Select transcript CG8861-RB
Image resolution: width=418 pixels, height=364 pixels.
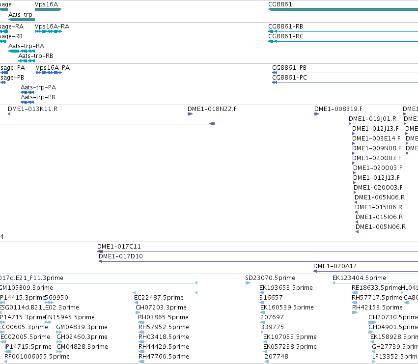click(x=285, y=27)
